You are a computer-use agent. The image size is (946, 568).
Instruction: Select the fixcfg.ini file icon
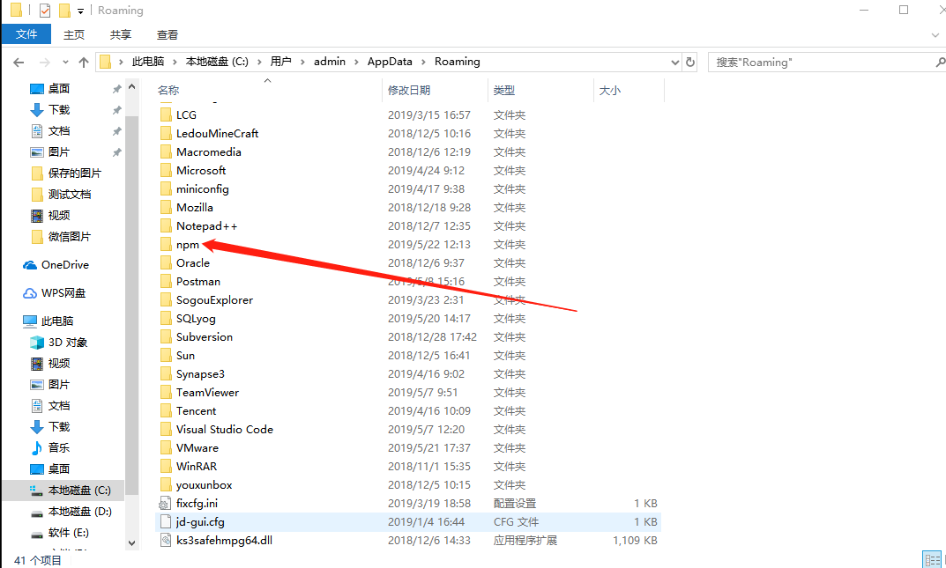point(166,504)
